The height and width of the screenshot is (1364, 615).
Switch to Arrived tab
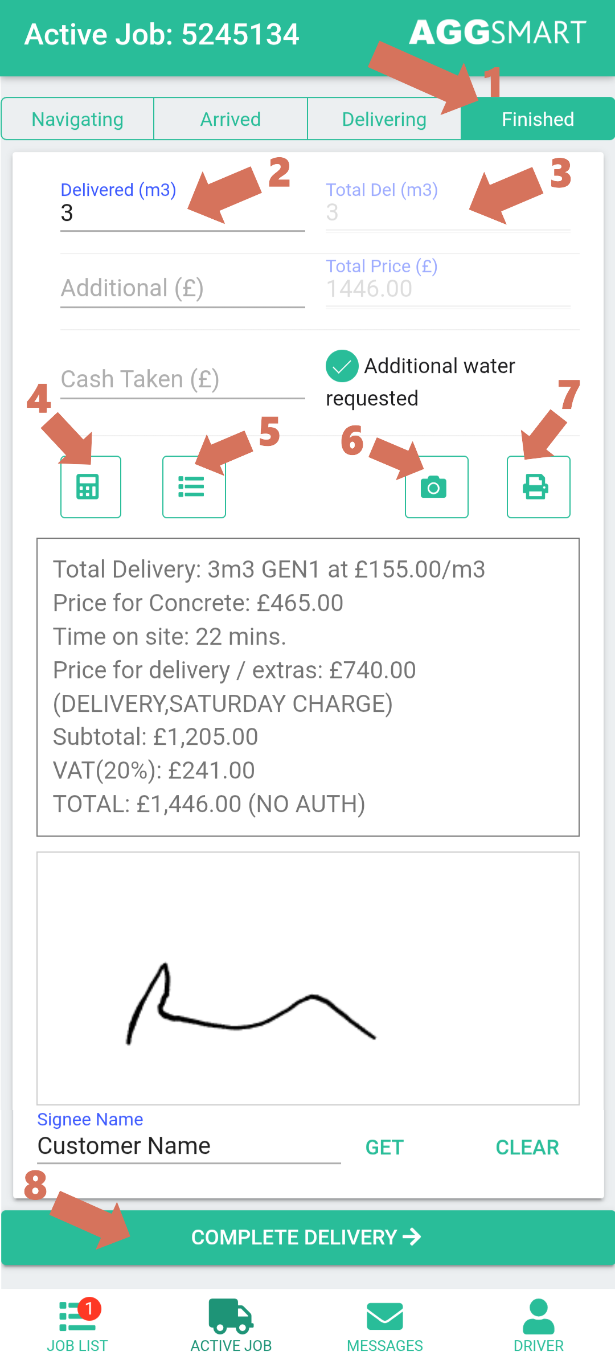click(x=231, y=119)
